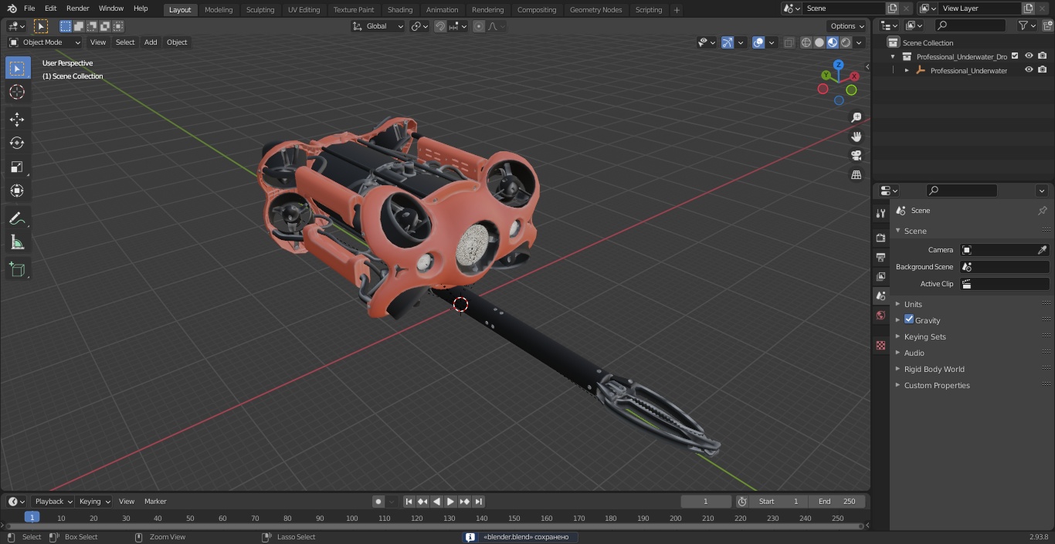Select the Transform tool

[17, 191]
